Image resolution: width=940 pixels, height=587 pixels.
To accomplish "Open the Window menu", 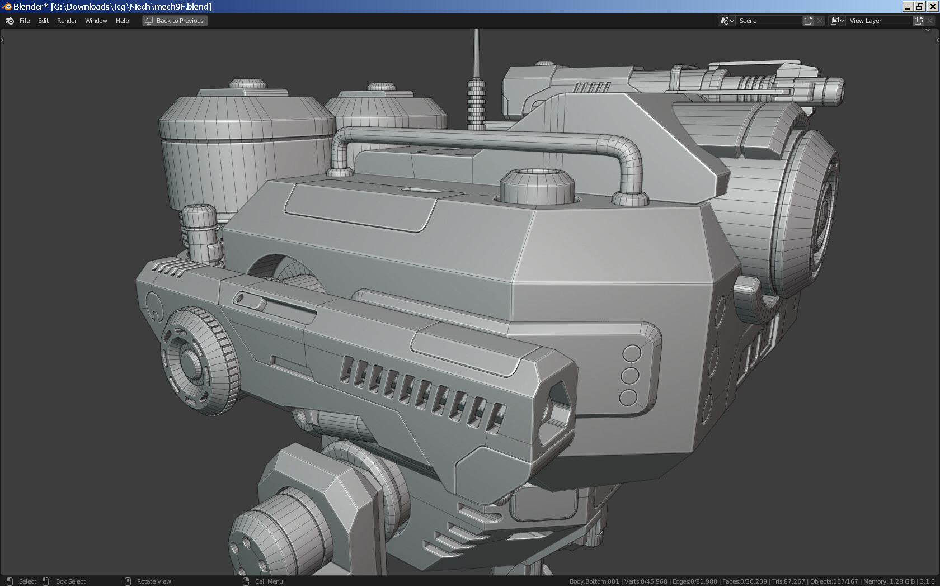I will (96, 21).
